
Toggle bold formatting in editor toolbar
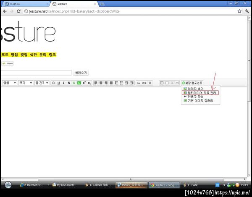pyautogui.click(x=53, y=83)
